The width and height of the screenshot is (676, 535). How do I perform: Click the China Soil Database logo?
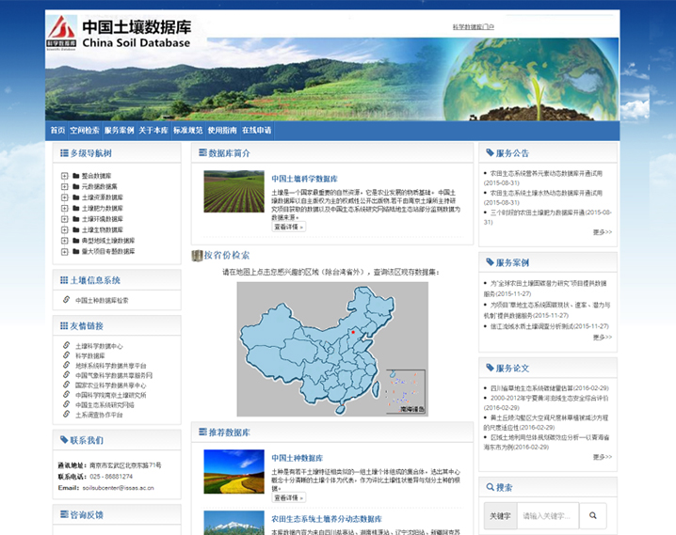[x=119, y=33]
